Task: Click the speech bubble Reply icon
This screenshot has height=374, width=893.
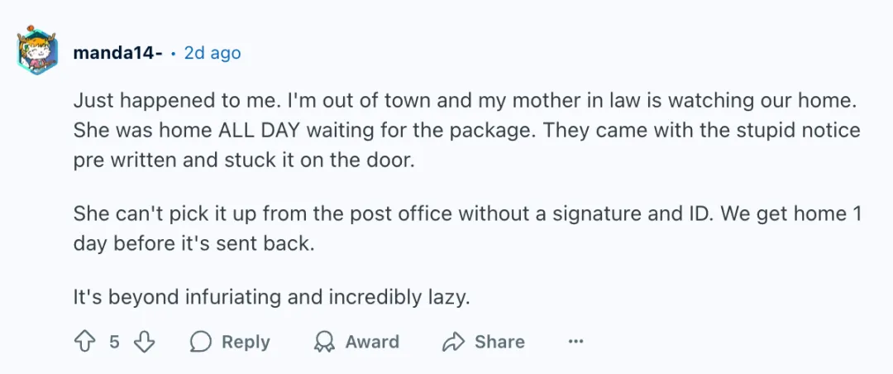Action: [200, 342]
